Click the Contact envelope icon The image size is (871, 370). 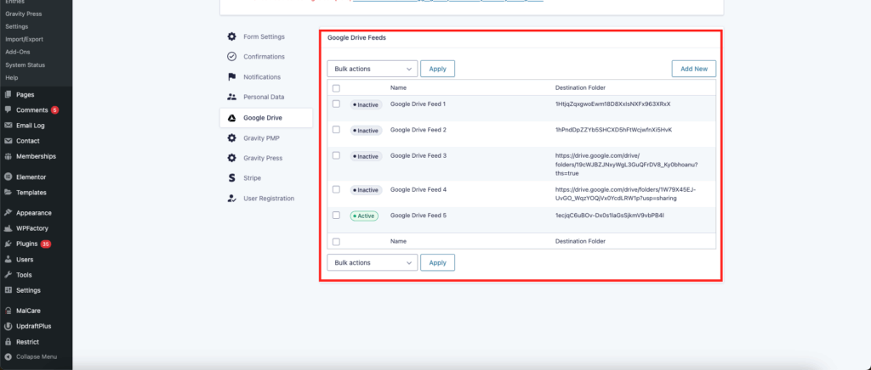pyautogui.click(x=9, y=141)
